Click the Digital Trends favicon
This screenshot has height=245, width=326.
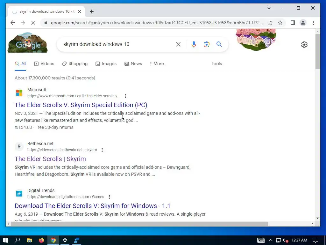pyautogui.click(x=19, y=194)
